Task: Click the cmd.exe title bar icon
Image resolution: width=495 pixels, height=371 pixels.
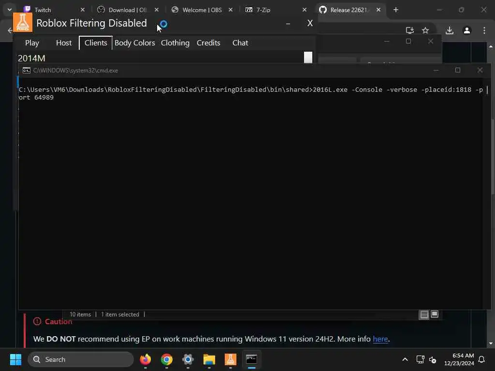Action: tap(27, 71)
